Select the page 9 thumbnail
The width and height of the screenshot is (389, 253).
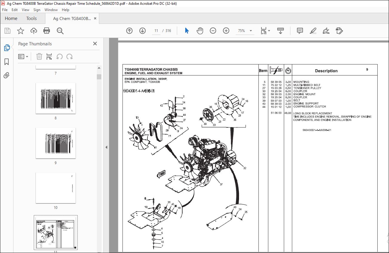coord(56,143)
